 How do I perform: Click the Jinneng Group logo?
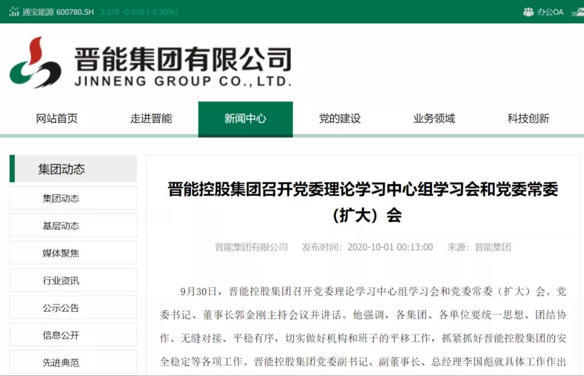(x=151, y=65)
